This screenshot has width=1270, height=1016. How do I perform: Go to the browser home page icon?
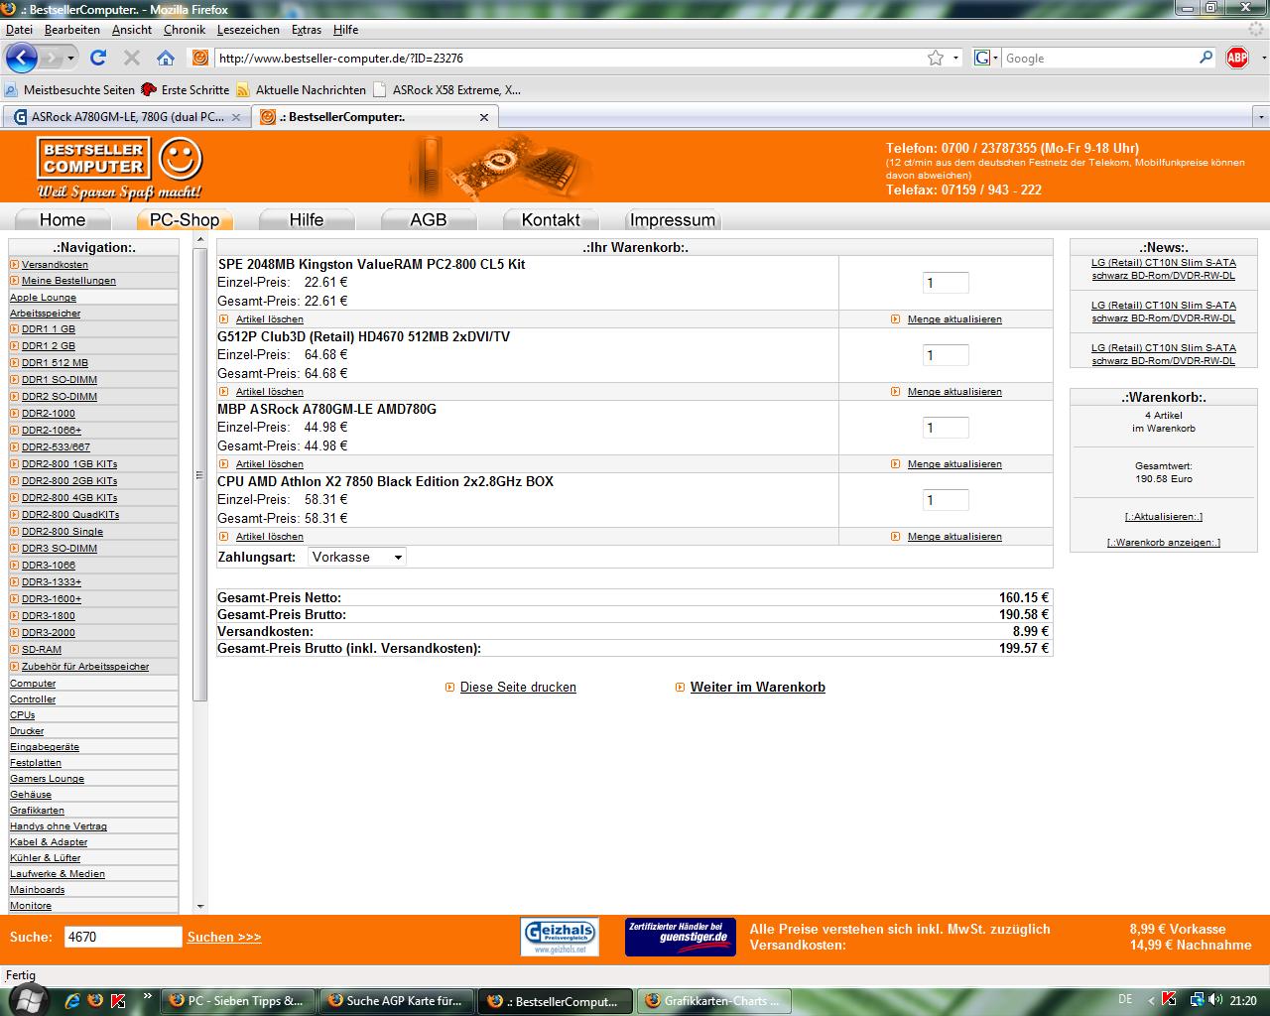point(166,58)
